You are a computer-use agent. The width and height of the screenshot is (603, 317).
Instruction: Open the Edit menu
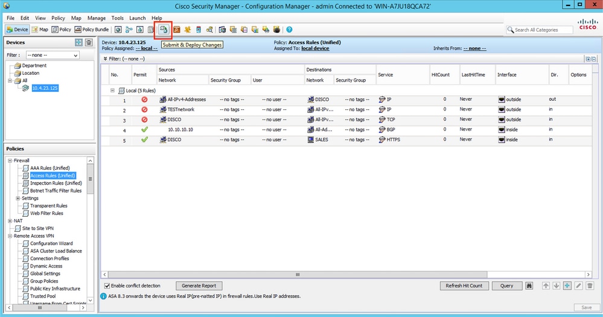click(25, 18)
